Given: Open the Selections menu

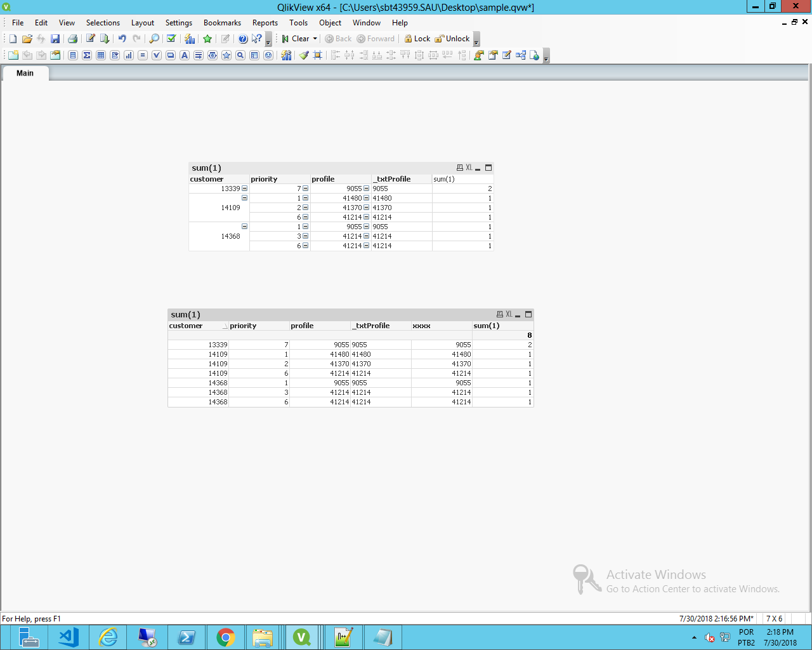Looking at the screenshot, I should (103, 23).
